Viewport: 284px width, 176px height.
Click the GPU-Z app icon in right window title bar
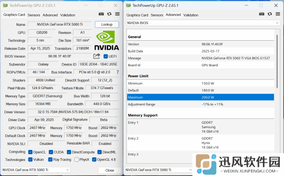128,5
